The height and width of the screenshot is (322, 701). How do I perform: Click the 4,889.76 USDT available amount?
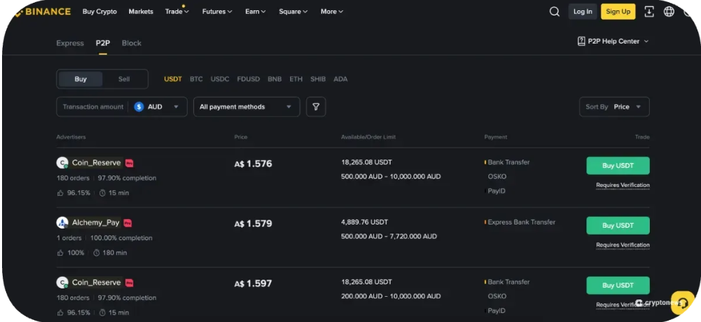pos(364,222)
